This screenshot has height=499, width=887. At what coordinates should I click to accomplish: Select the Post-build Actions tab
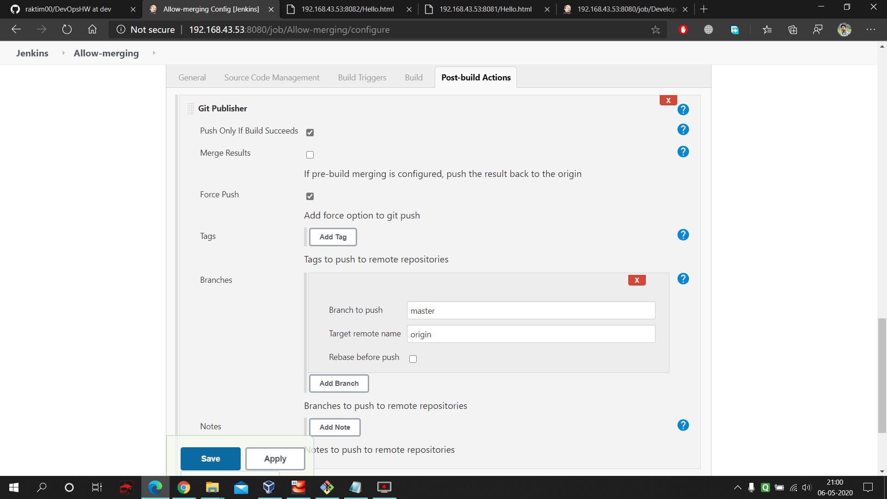476,77
